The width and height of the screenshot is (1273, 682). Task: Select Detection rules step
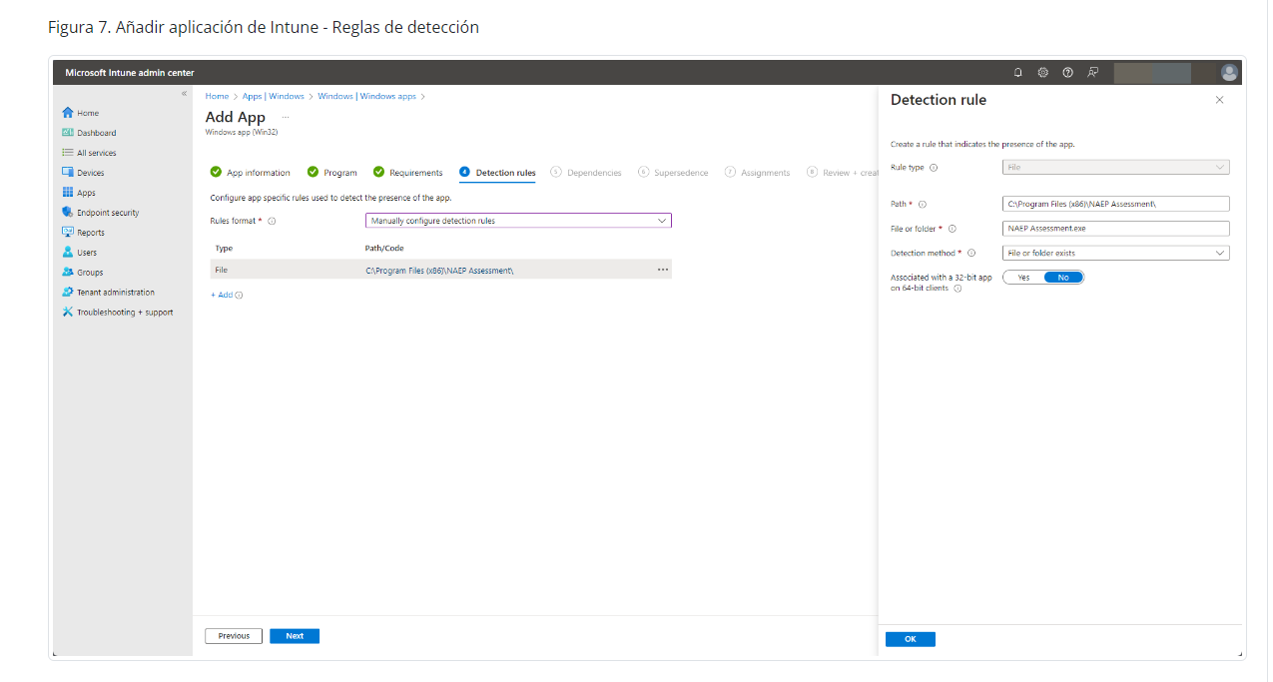pyautogui.click(x=497, y=173)
